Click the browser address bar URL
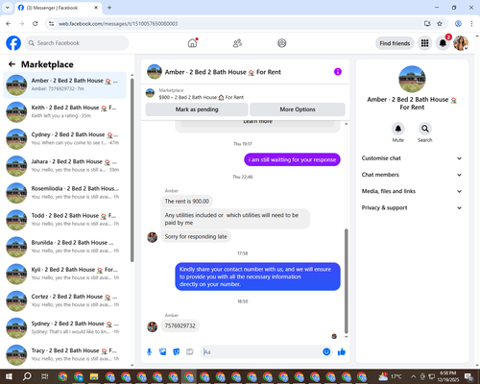 [118, 24]
